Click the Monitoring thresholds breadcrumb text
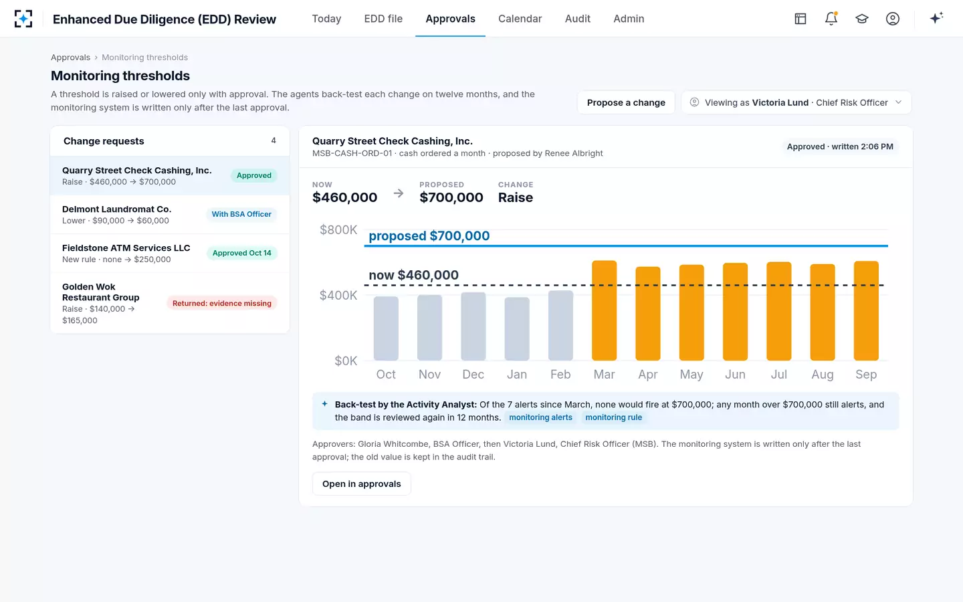Viewport: 963px width, 602px height. 144,58
